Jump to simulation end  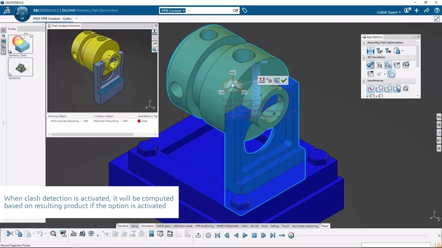(273, 235)
